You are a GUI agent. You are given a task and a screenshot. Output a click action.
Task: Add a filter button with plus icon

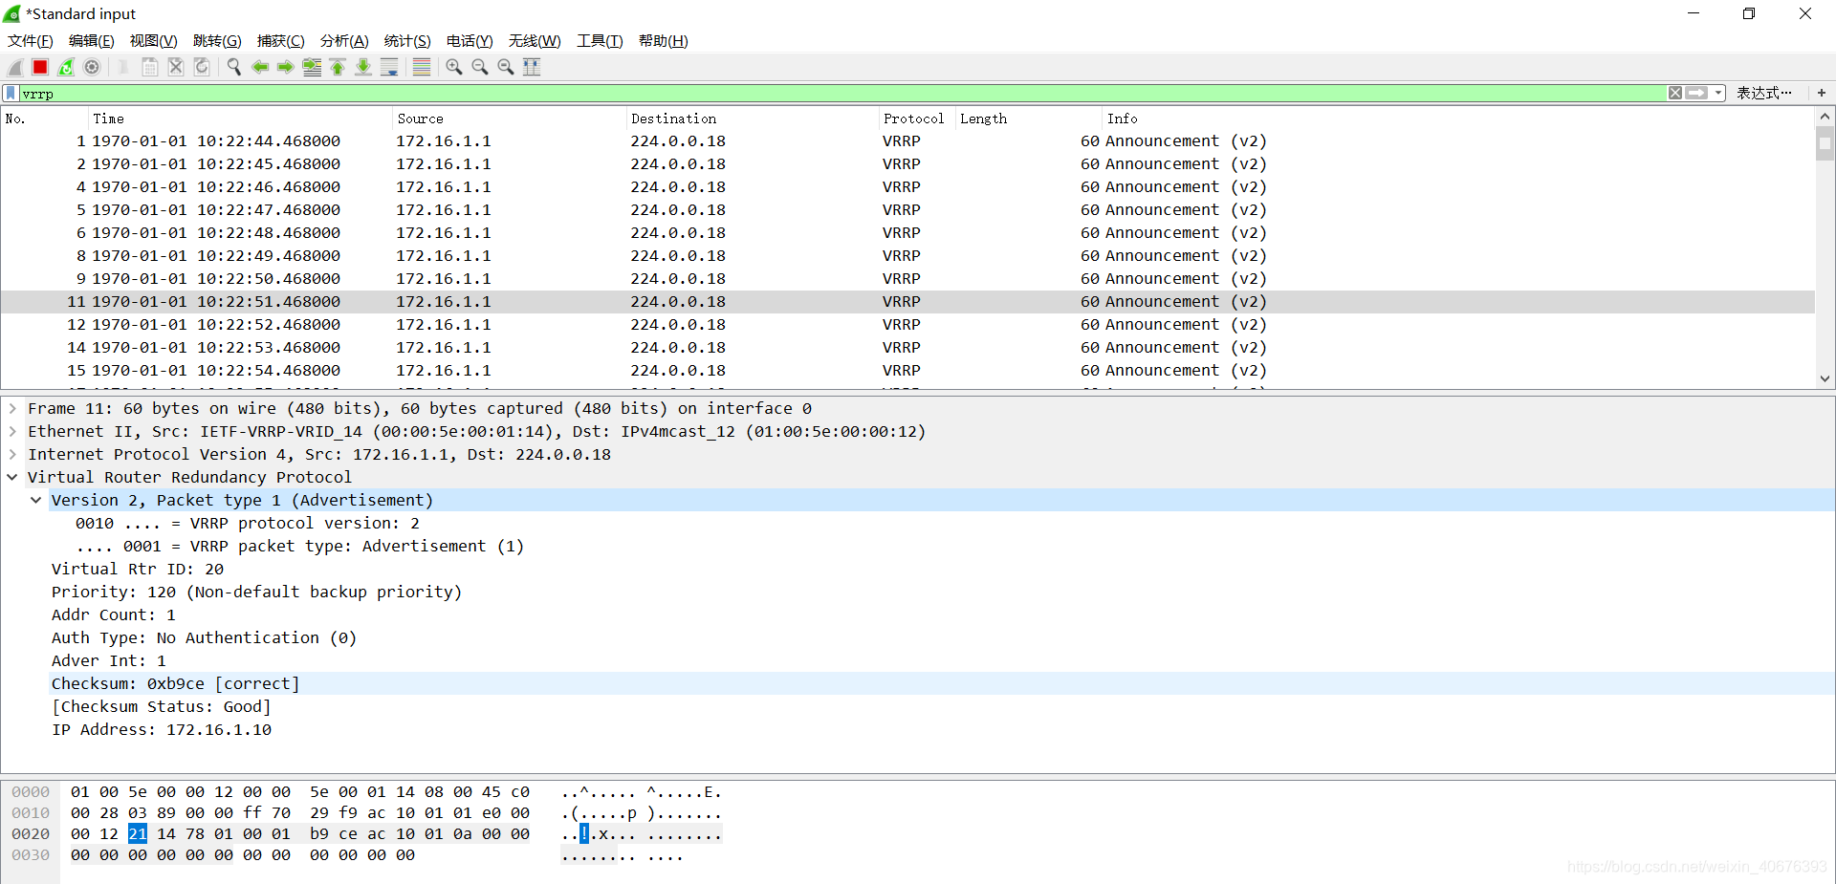pyautogui.click(x=1822, y=93)
